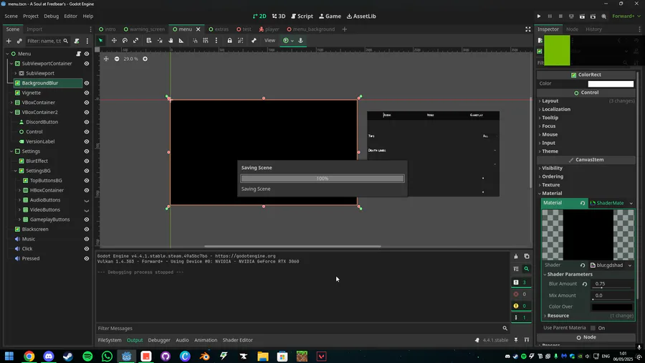
Task: Open the Node dock tab
Action: point(572,29)
